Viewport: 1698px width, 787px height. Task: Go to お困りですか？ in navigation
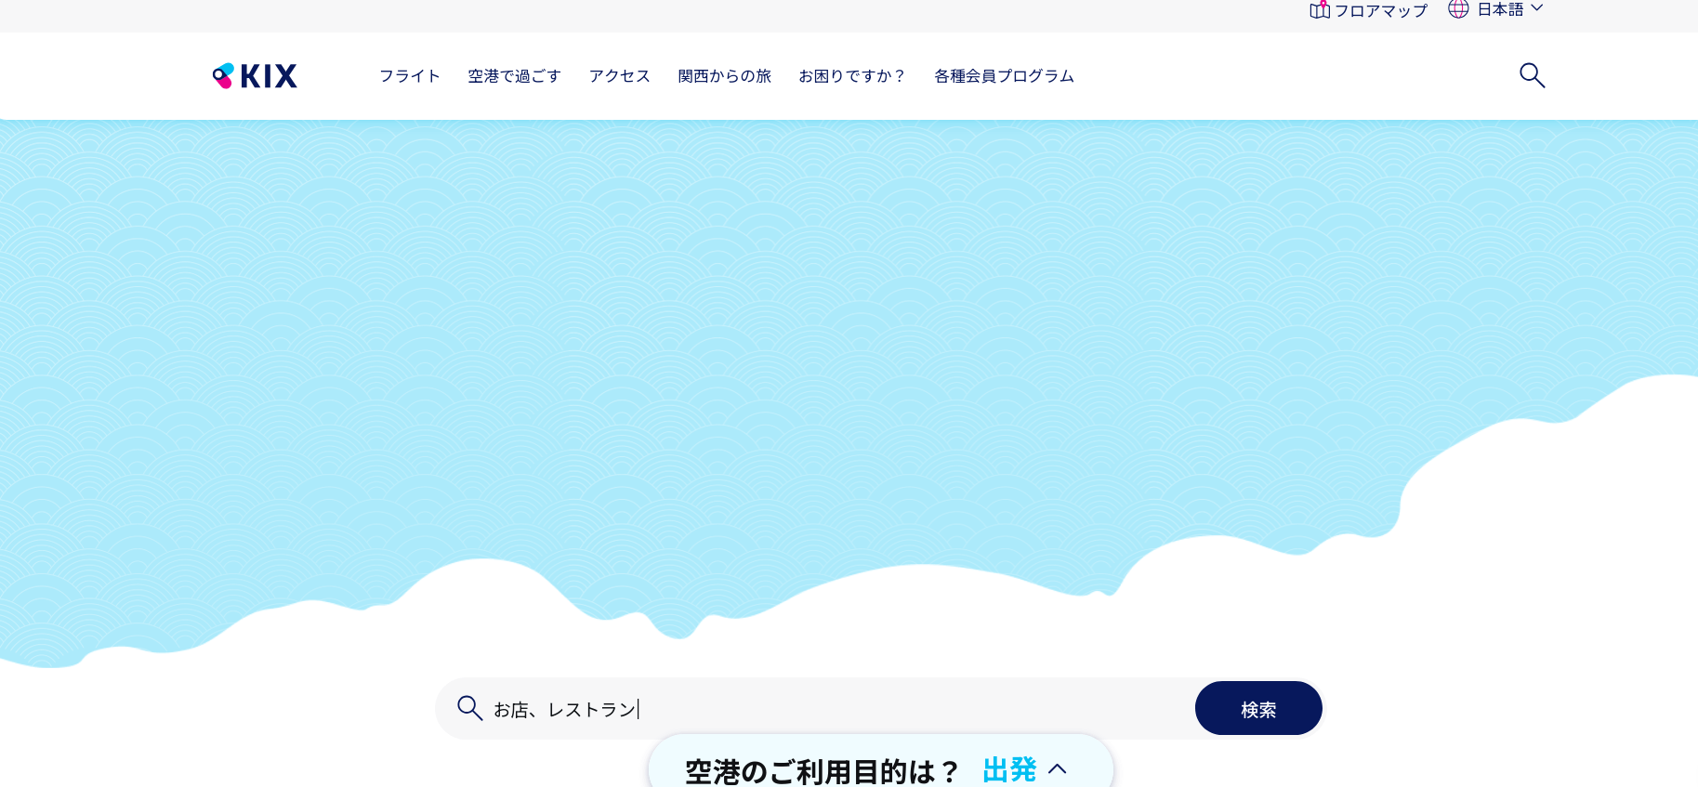click(x=851, y=76)
